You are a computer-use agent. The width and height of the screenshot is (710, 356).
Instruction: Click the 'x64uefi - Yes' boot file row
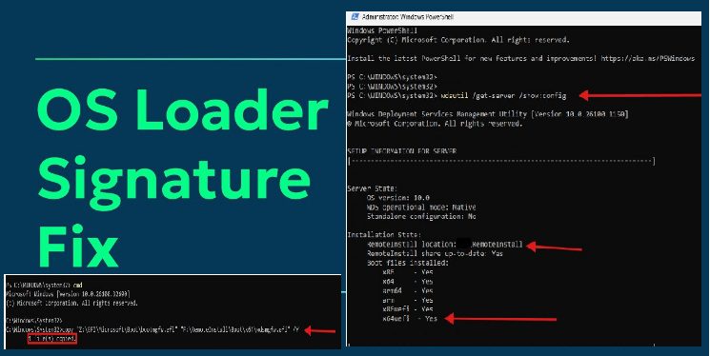410,319
